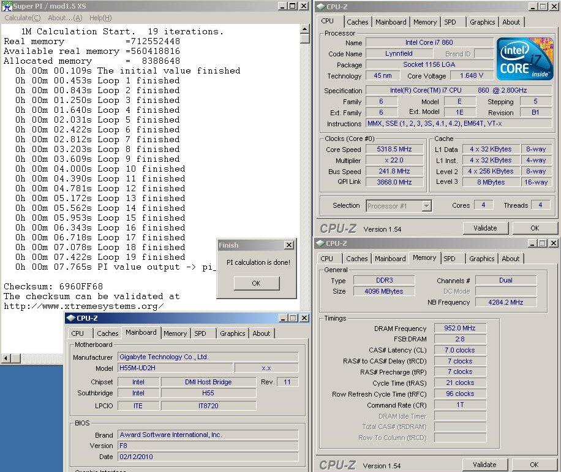The height and width of the screenshot is (472, 561).
Task: Select Mainboard tab in Memory CPU-Z window
Action: (390, 259)
